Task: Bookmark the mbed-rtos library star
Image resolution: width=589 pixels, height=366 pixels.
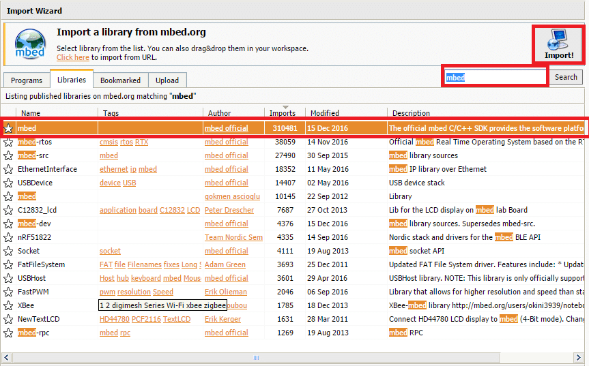Action: tap(8, 142)
